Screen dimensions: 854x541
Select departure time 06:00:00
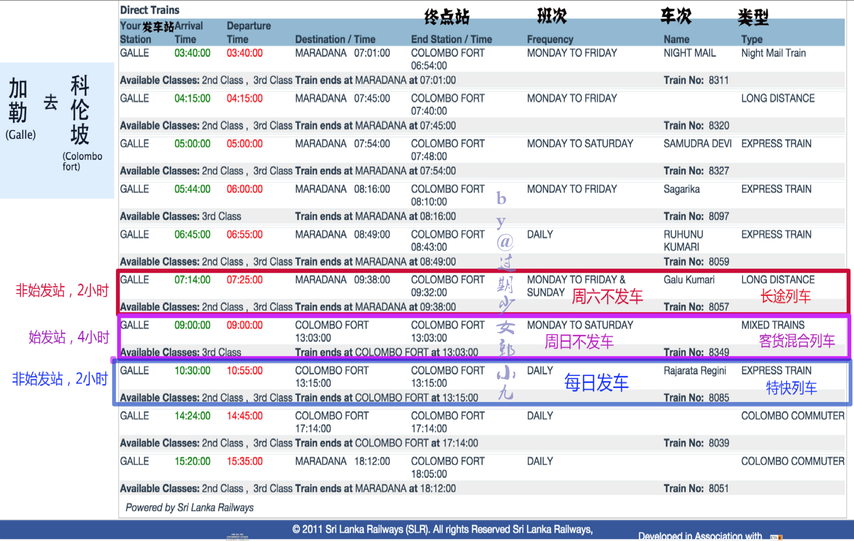click(245, 189)
